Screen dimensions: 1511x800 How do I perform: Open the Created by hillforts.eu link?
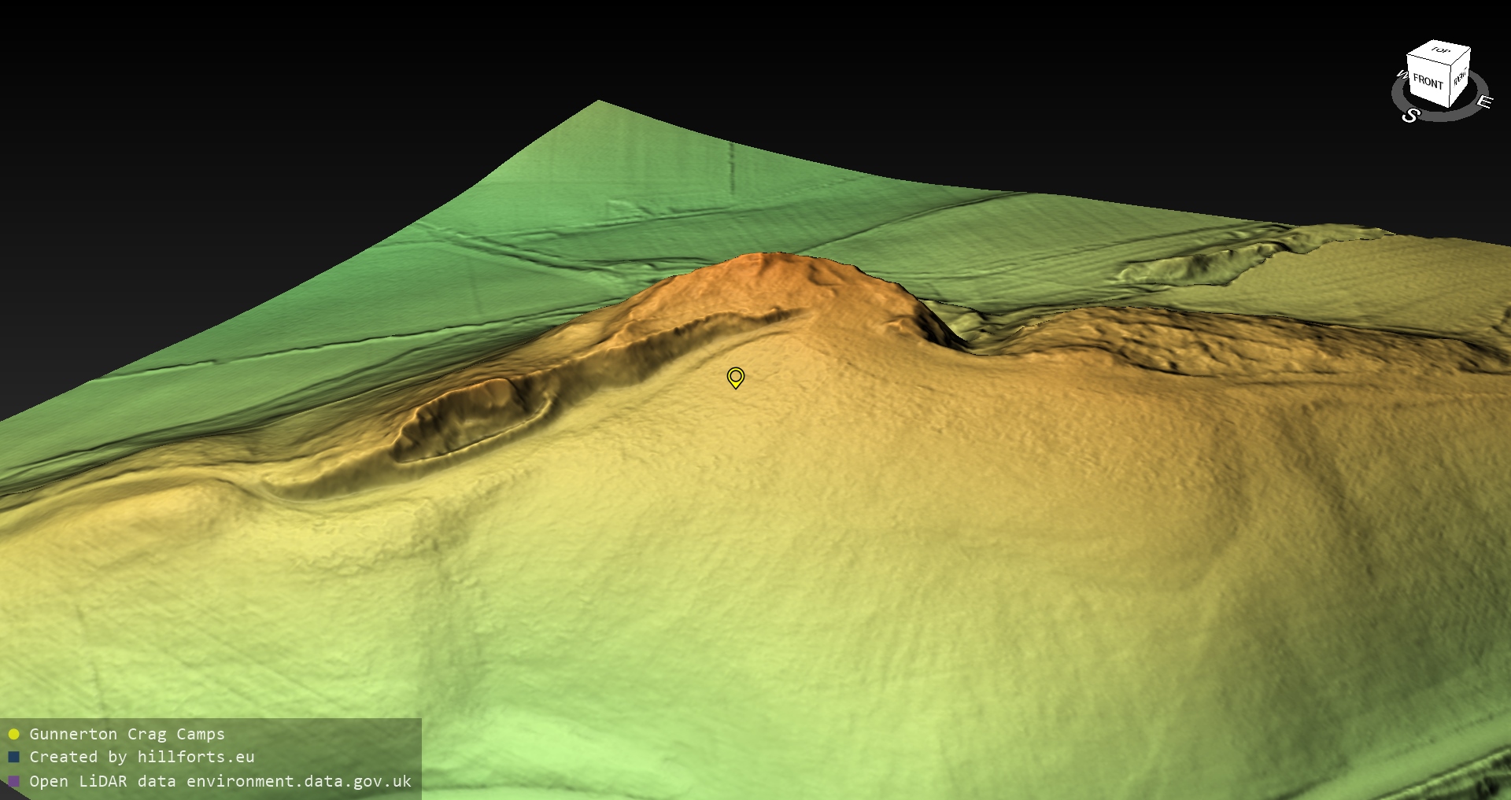pyautogui.click(x=142, y=757)
